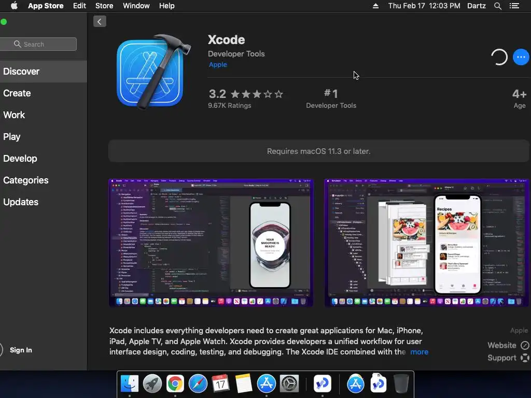This screenshot has height=398, width=531.
Task: Open Safari compass in the dock
Action: (198, 384)
